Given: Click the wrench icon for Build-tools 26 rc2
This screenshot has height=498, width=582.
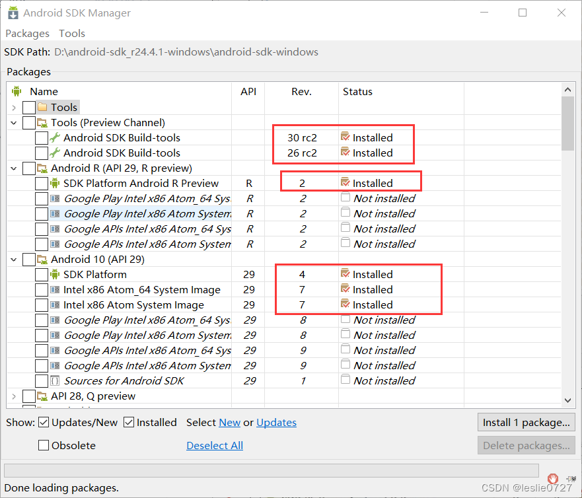Looking at the screenshot, I should pos(55,153).
